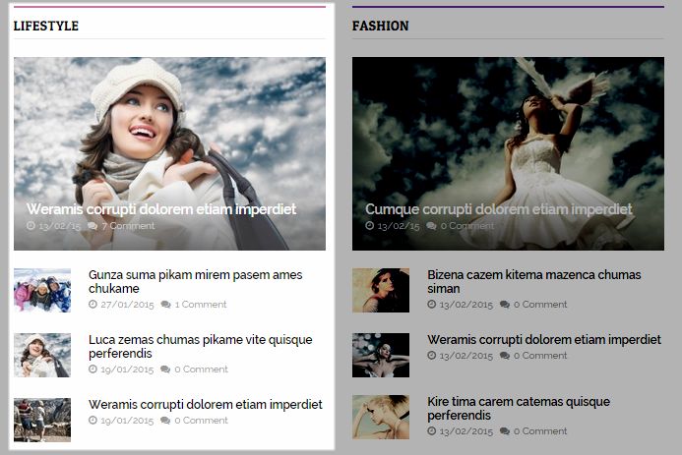This screenshot has width=682, height=455.
Task: Open the FASHION section heading
Action: pos(380,27)
